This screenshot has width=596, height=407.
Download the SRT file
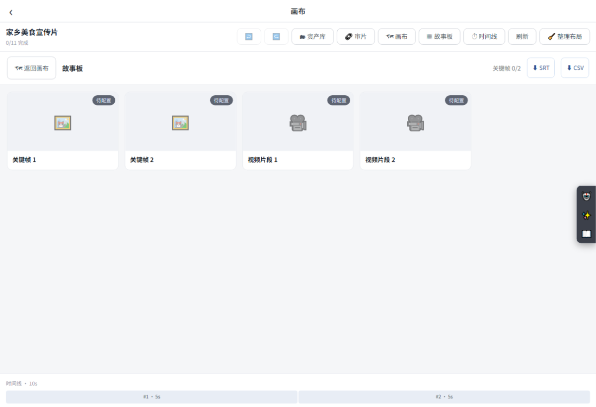point(541,68)
